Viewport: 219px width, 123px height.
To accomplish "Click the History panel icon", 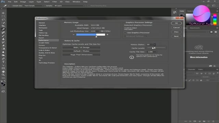I will [x=175, y=12].
